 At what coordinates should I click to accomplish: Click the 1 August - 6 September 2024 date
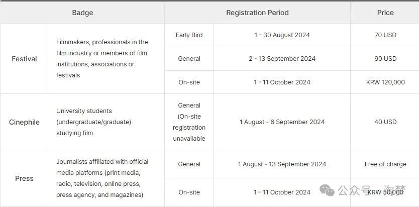(x=282, y=122)
